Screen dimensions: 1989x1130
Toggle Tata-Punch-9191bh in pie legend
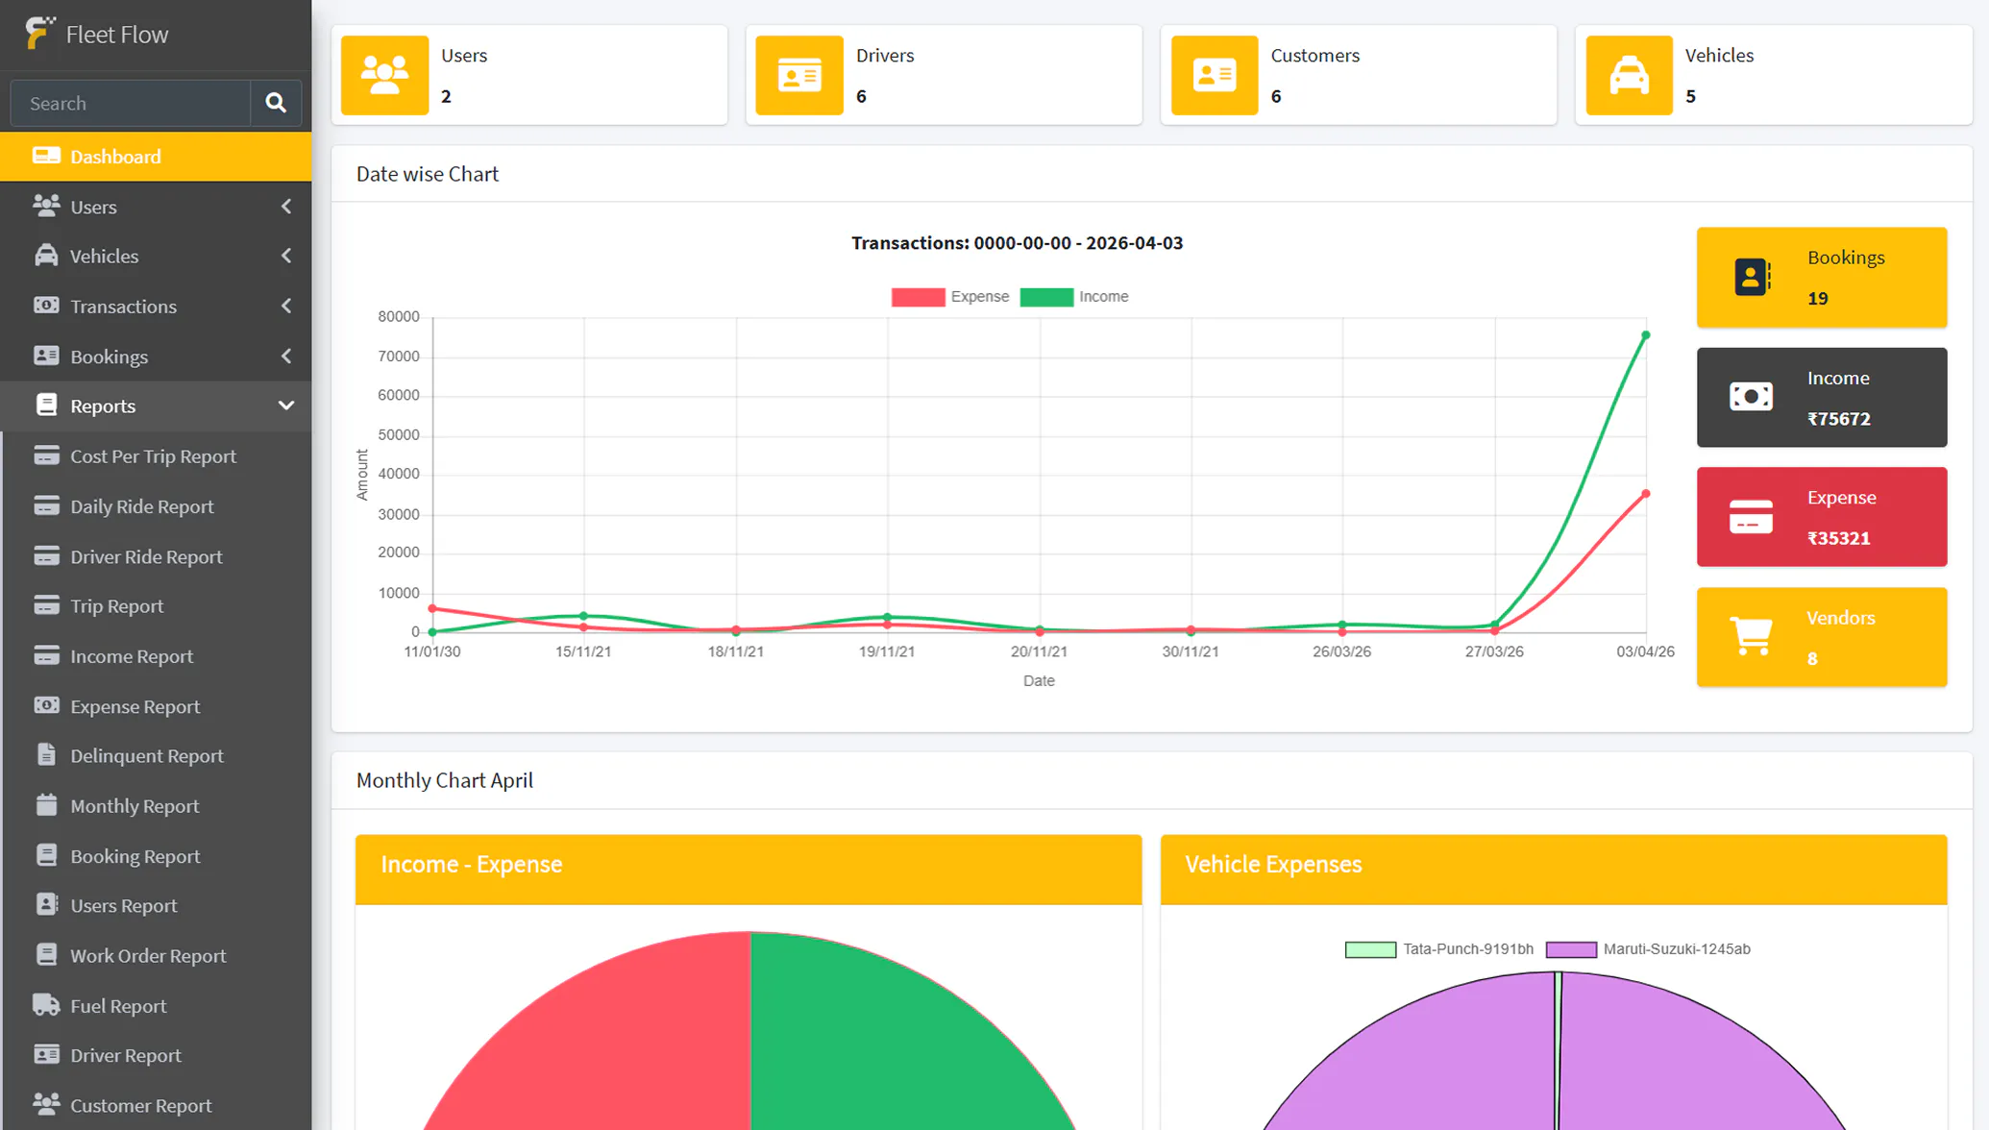[1439, 949]
